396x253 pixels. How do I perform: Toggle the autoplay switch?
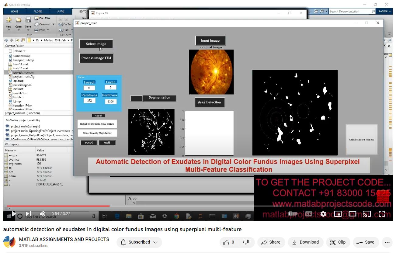pos(293,214)
